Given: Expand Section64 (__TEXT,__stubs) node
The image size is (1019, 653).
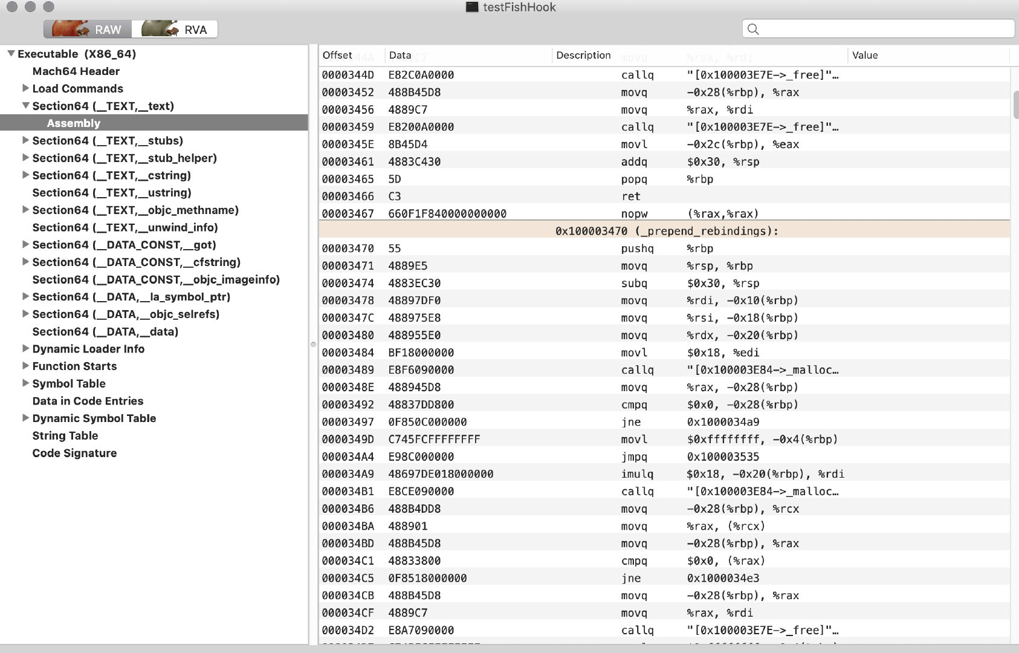Looking at the screenshot, I should (x=25, y=140).
